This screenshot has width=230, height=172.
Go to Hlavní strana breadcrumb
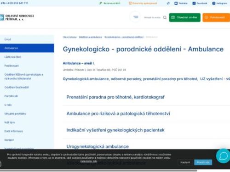[x=69, y=37]
